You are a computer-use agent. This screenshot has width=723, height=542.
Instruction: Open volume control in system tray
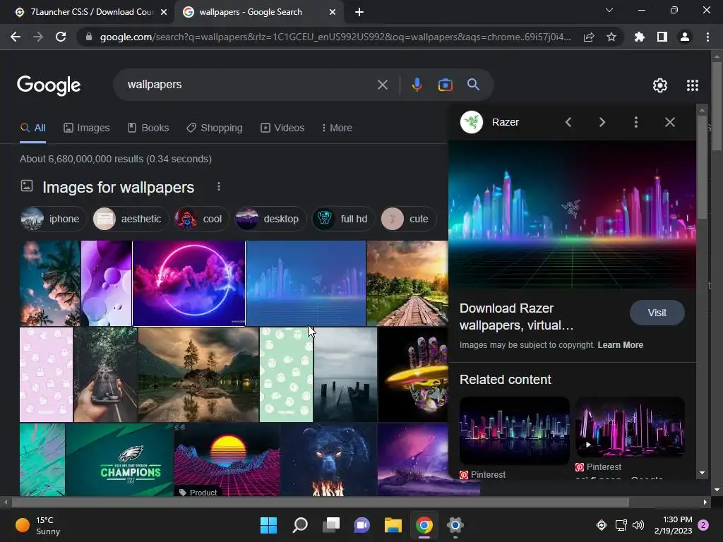tap(638, 525)
